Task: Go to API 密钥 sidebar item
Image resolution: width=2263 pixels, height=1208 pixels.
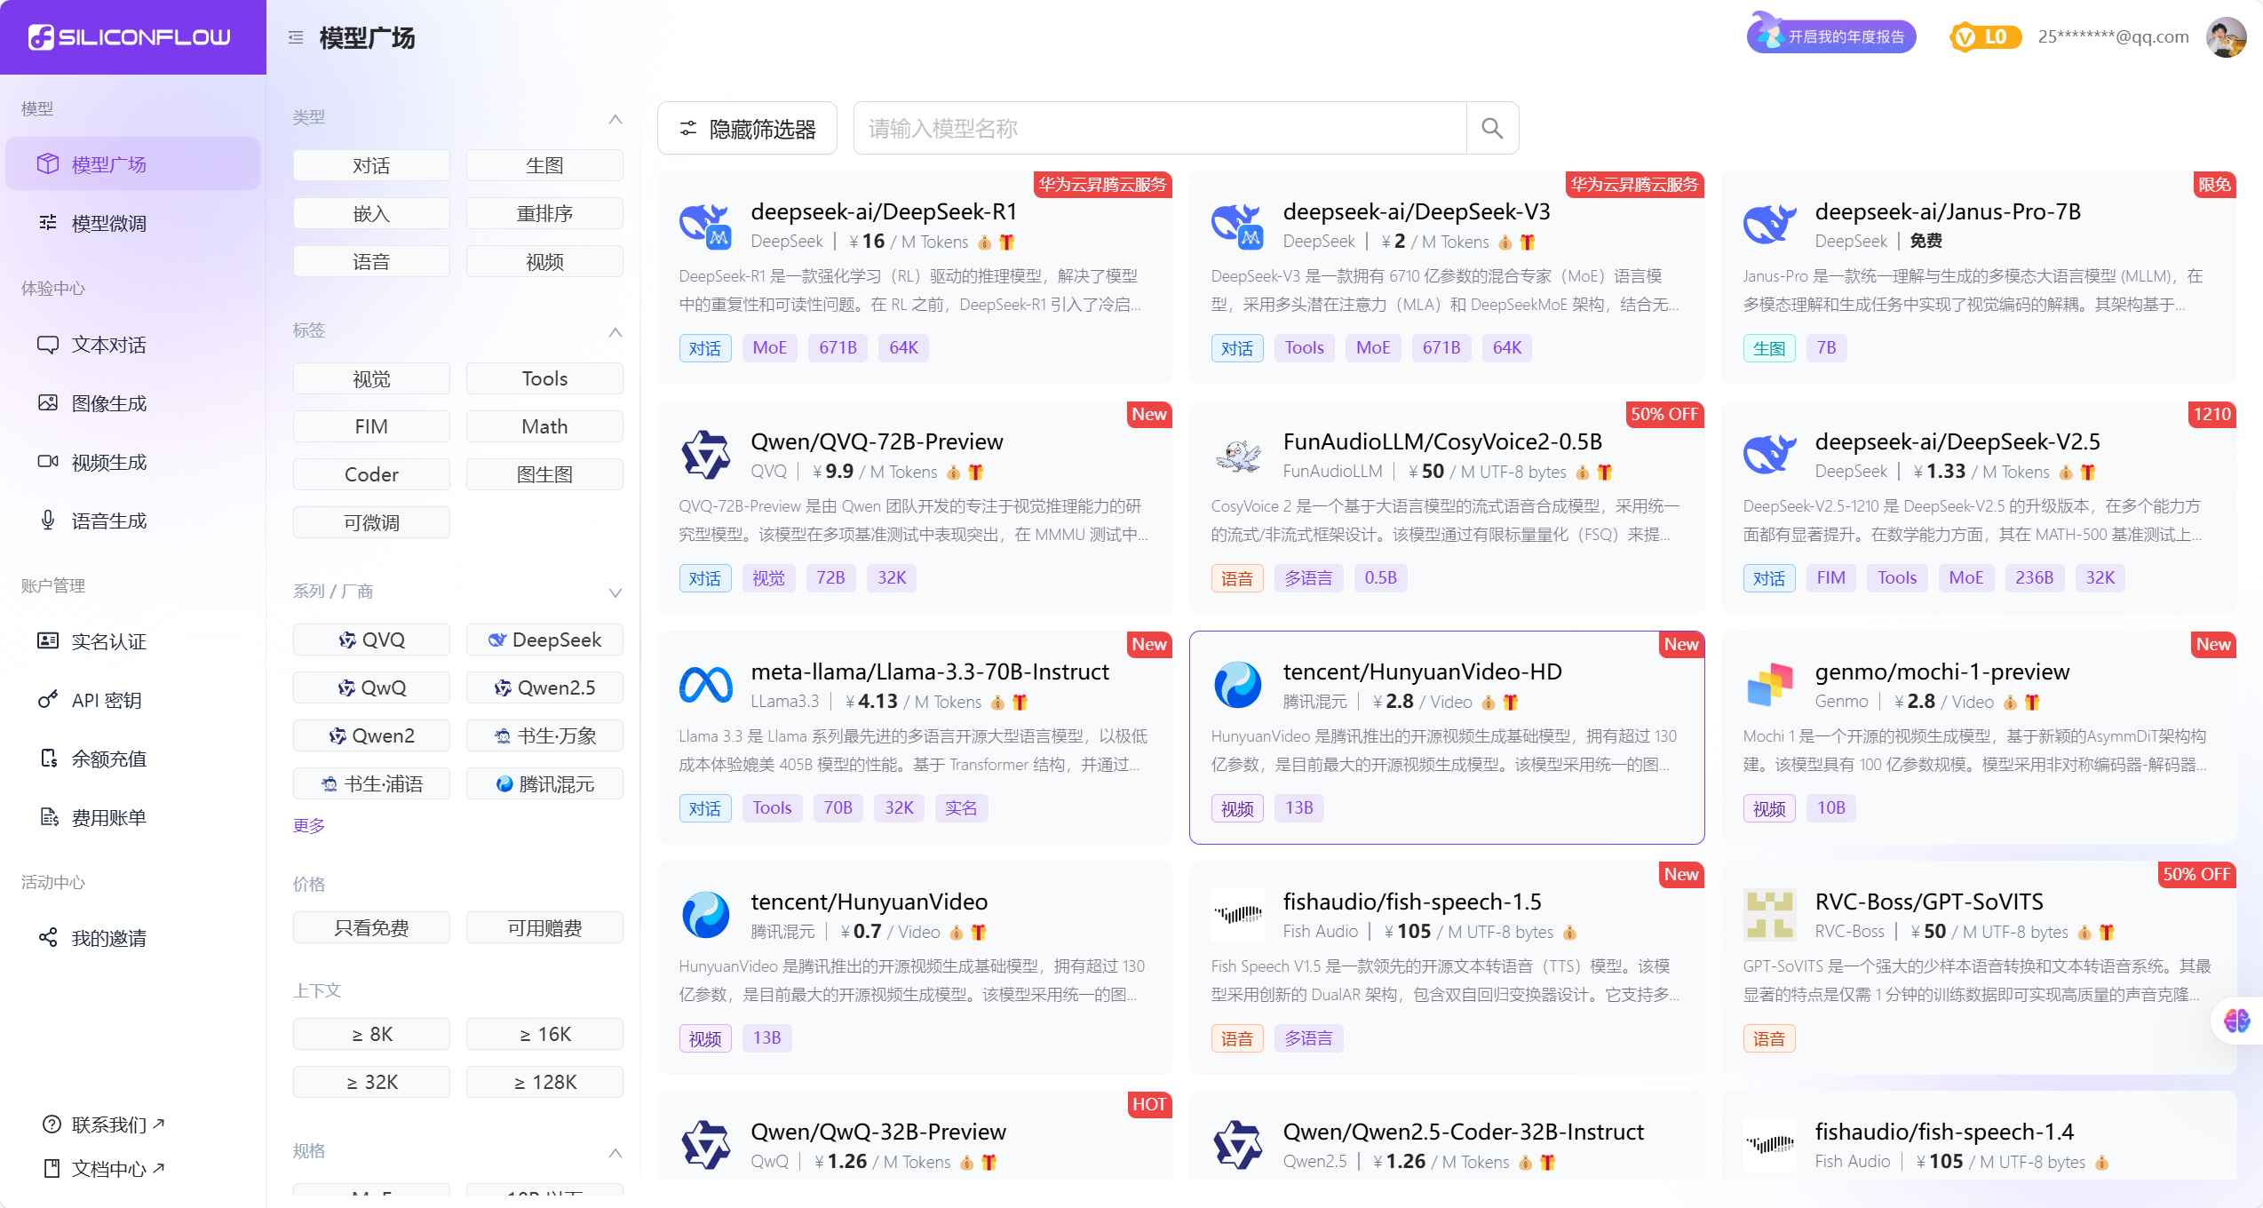Action: pos(107,700)
